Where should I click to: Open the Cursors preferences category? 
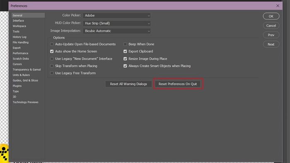point(17,64)
